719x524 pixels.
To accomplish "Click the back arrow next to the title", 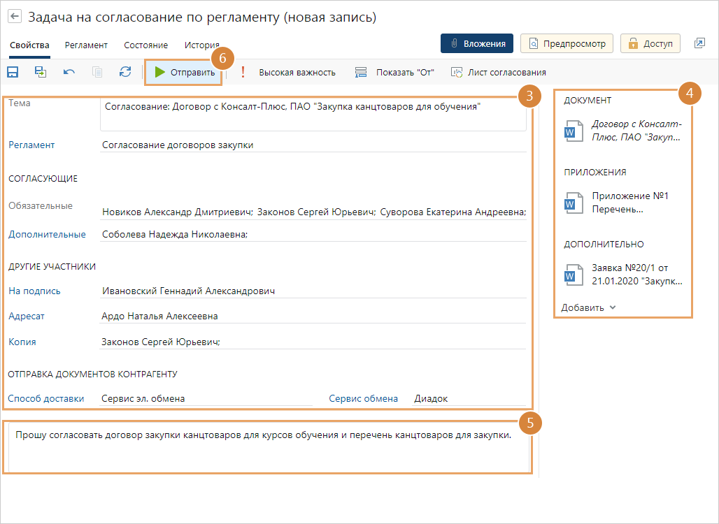I will (15, 17).
